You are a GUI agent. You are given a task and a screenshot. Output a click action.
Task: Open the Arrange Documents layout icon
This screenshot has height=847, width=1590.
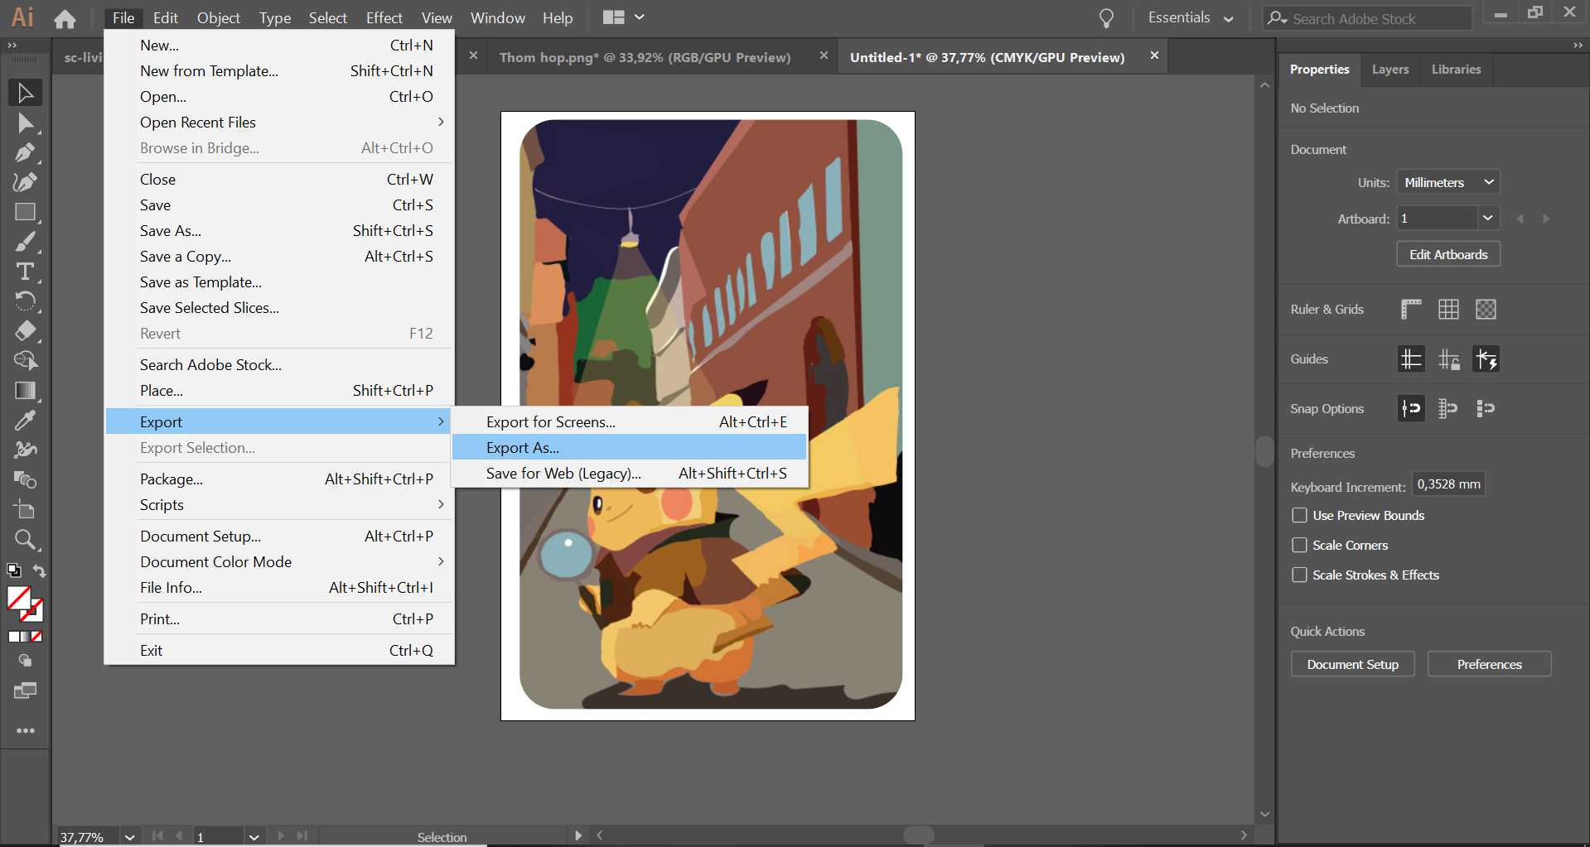pos(623,17)
